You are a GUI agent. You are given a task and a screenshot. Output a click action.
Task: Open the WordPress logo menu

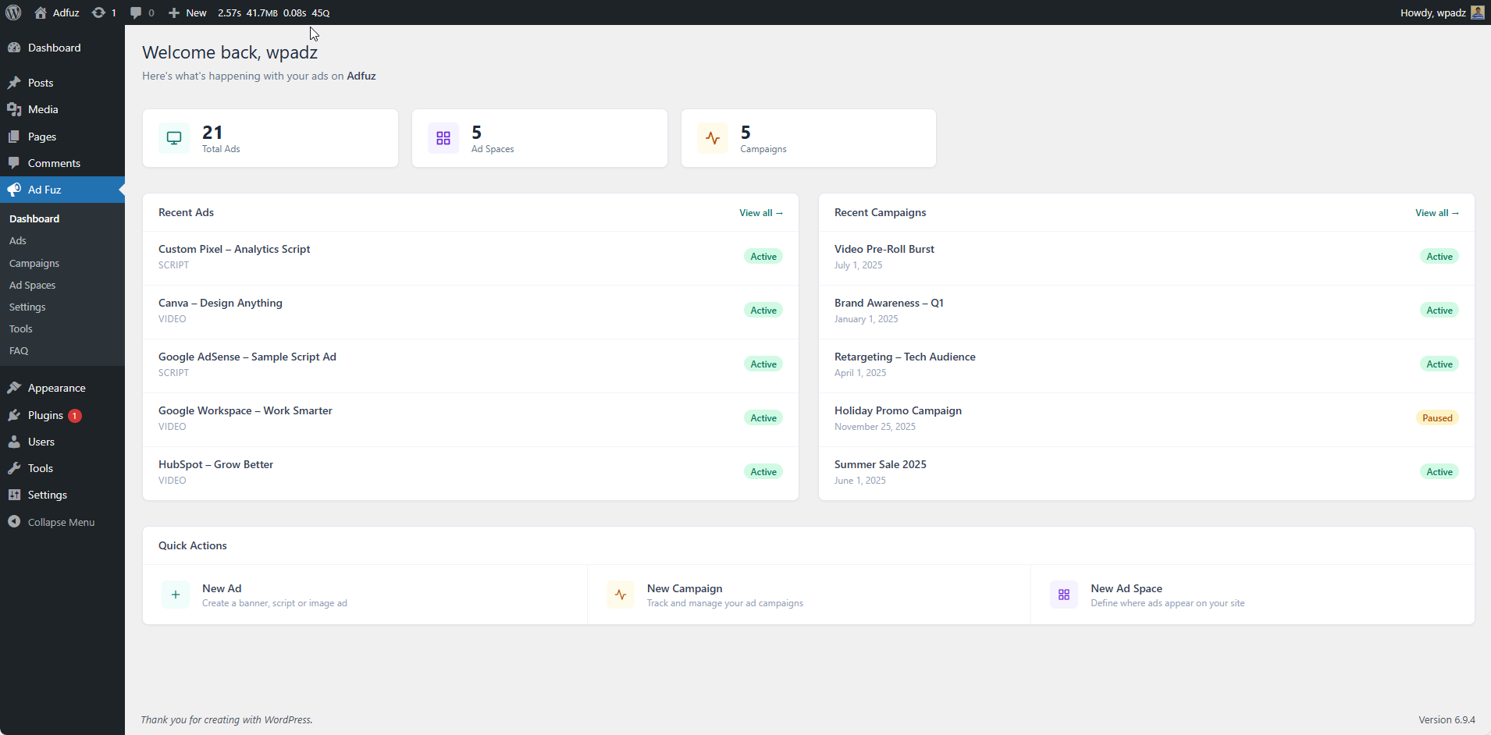pos(12,12)
